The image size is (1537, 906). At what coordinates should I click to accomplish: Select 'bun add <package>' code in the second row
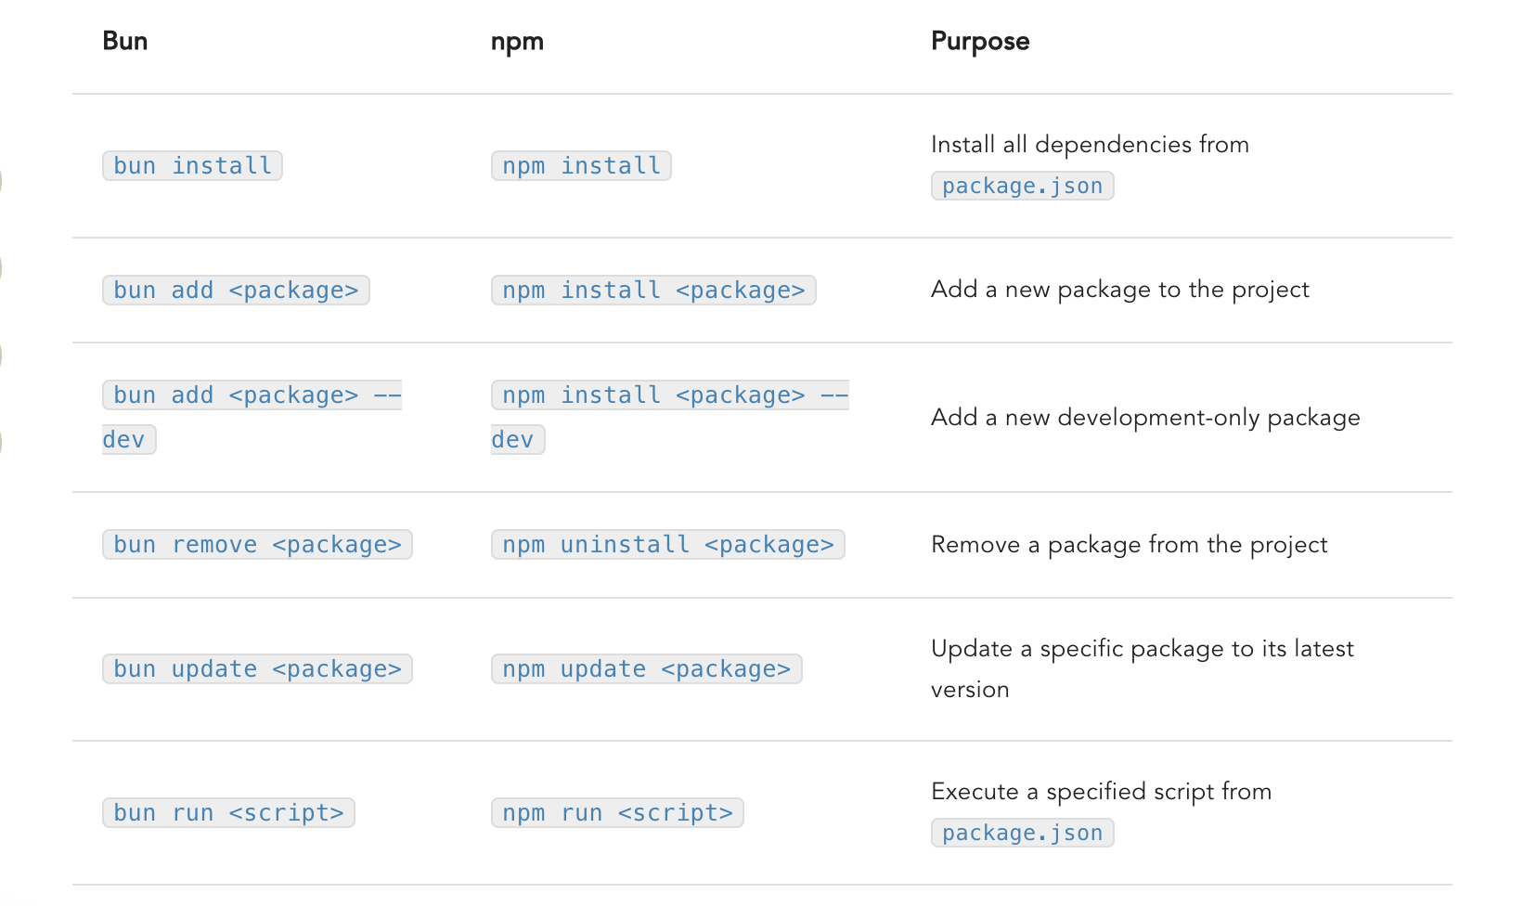236,291
